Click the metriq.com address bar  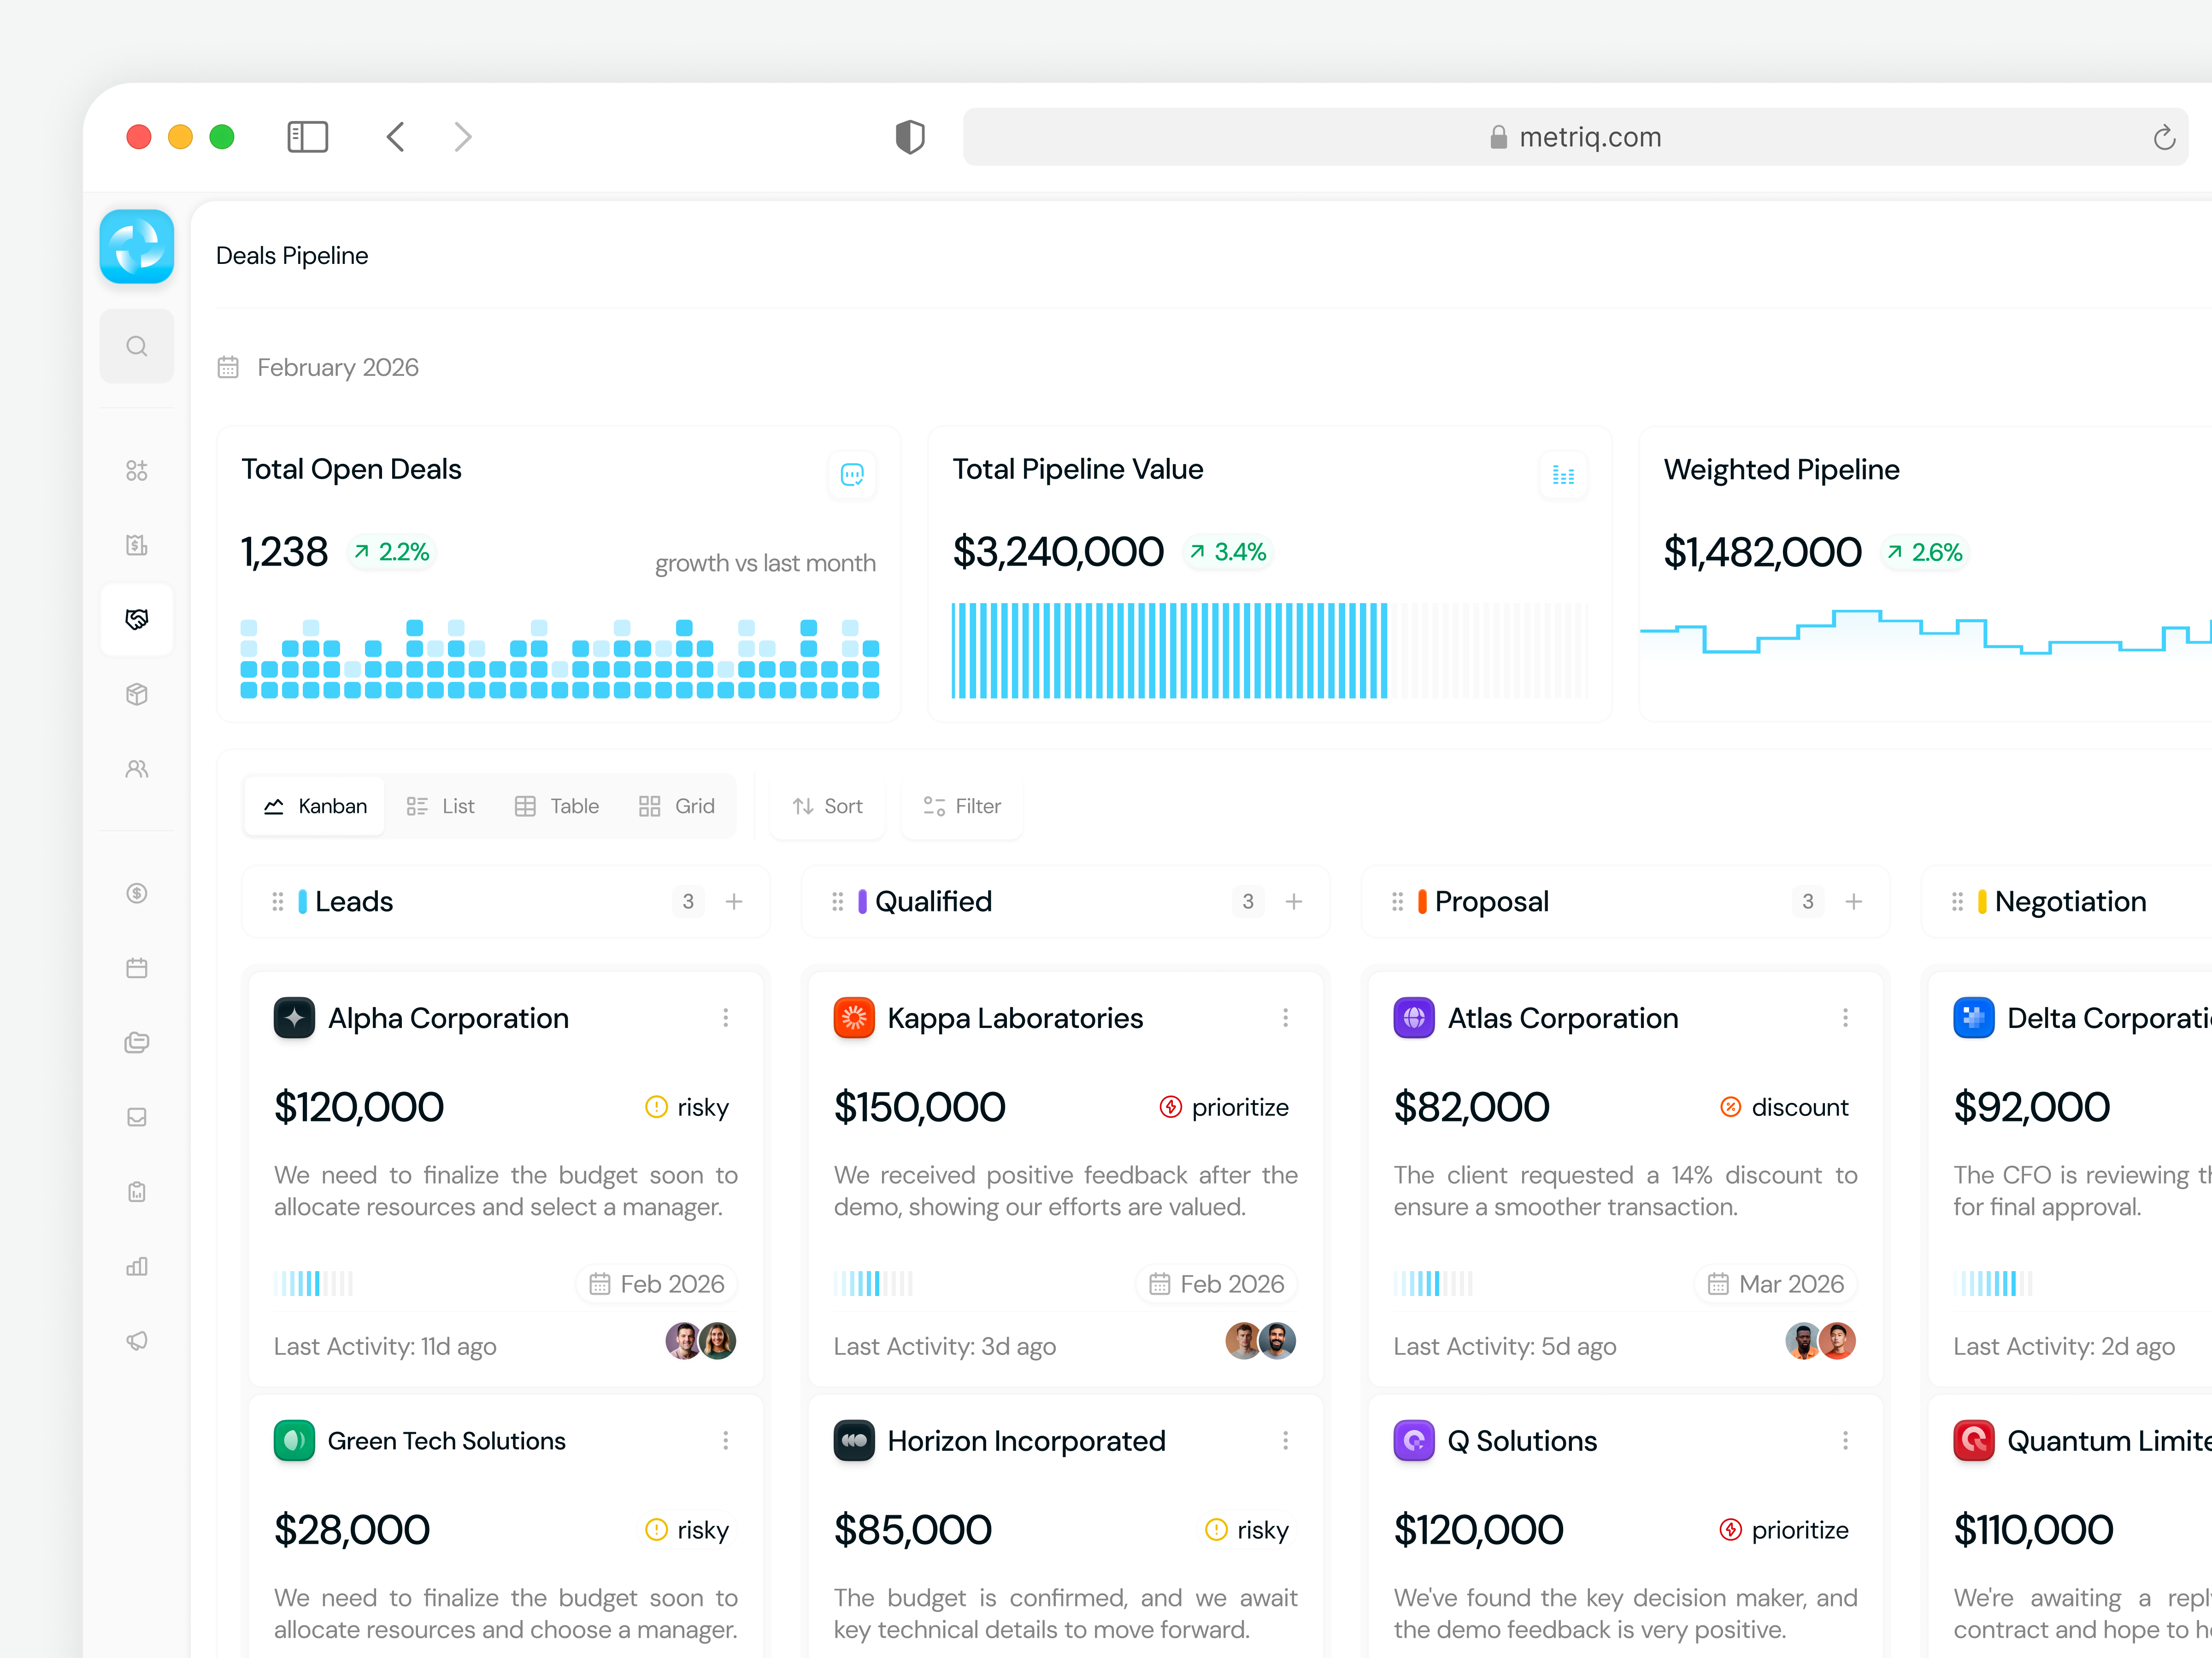tap(1575, 137)
